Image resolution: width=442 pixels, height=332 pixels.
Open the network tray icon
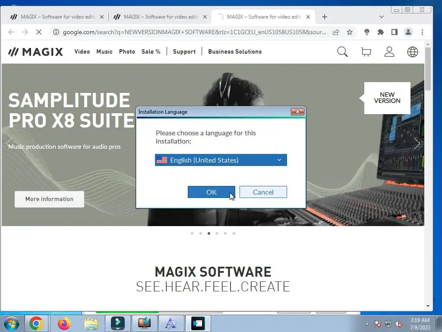tap(388, 324)
